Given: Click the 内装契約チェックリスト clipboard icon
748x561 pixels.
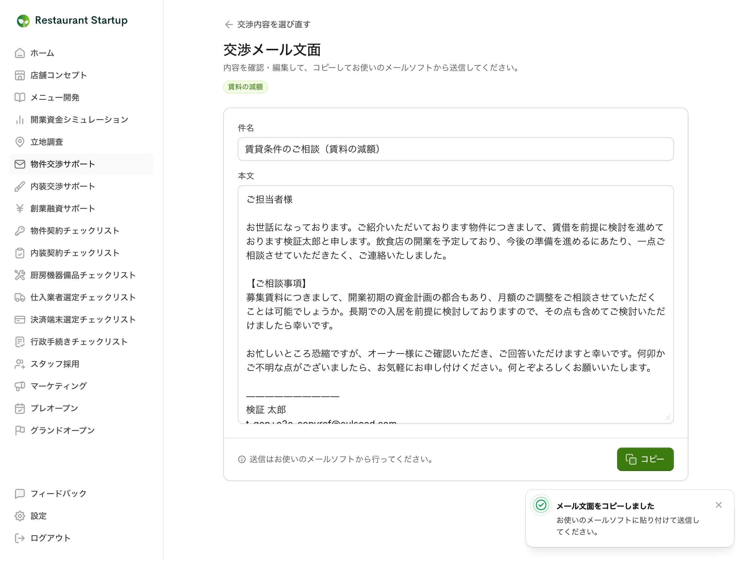Looking at the screenshot, I should click(20, 253).
